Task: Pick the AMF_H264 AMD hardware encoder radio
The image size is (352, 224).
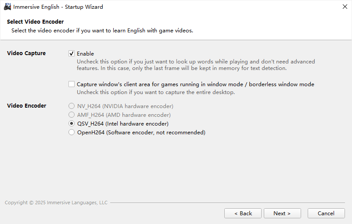Action: click(x=72, y=115)
